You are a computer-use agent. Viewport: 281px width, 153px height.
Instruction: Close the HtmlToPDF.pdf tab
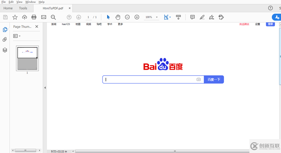(70, 8)
